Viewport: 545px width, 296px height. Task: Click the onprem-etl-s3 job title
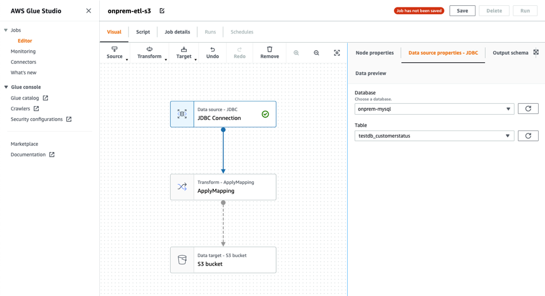point(129,11)
